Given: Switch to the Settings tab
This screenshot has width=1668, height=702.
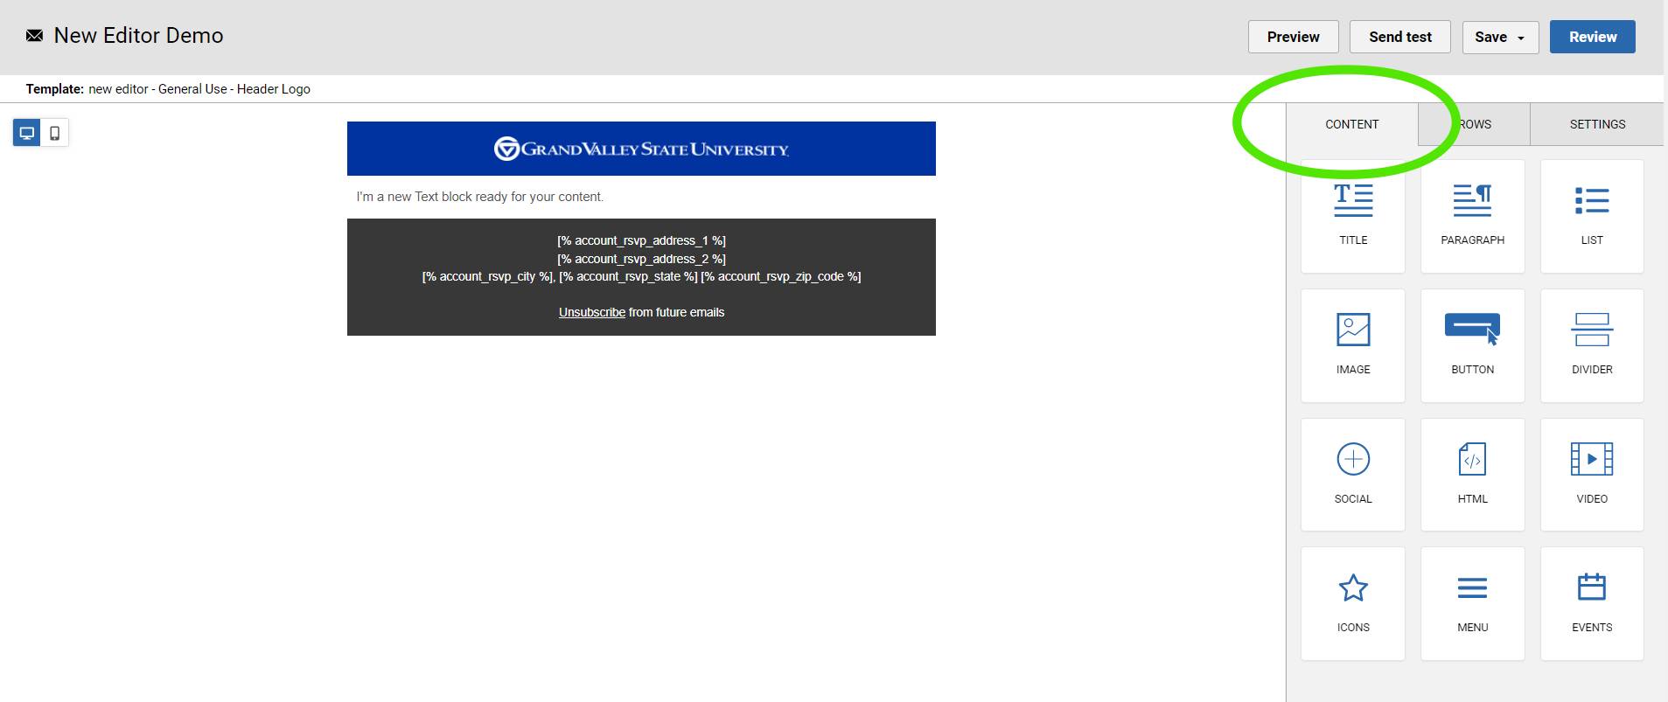Looking at the screenshot, I should [1596, 124].
